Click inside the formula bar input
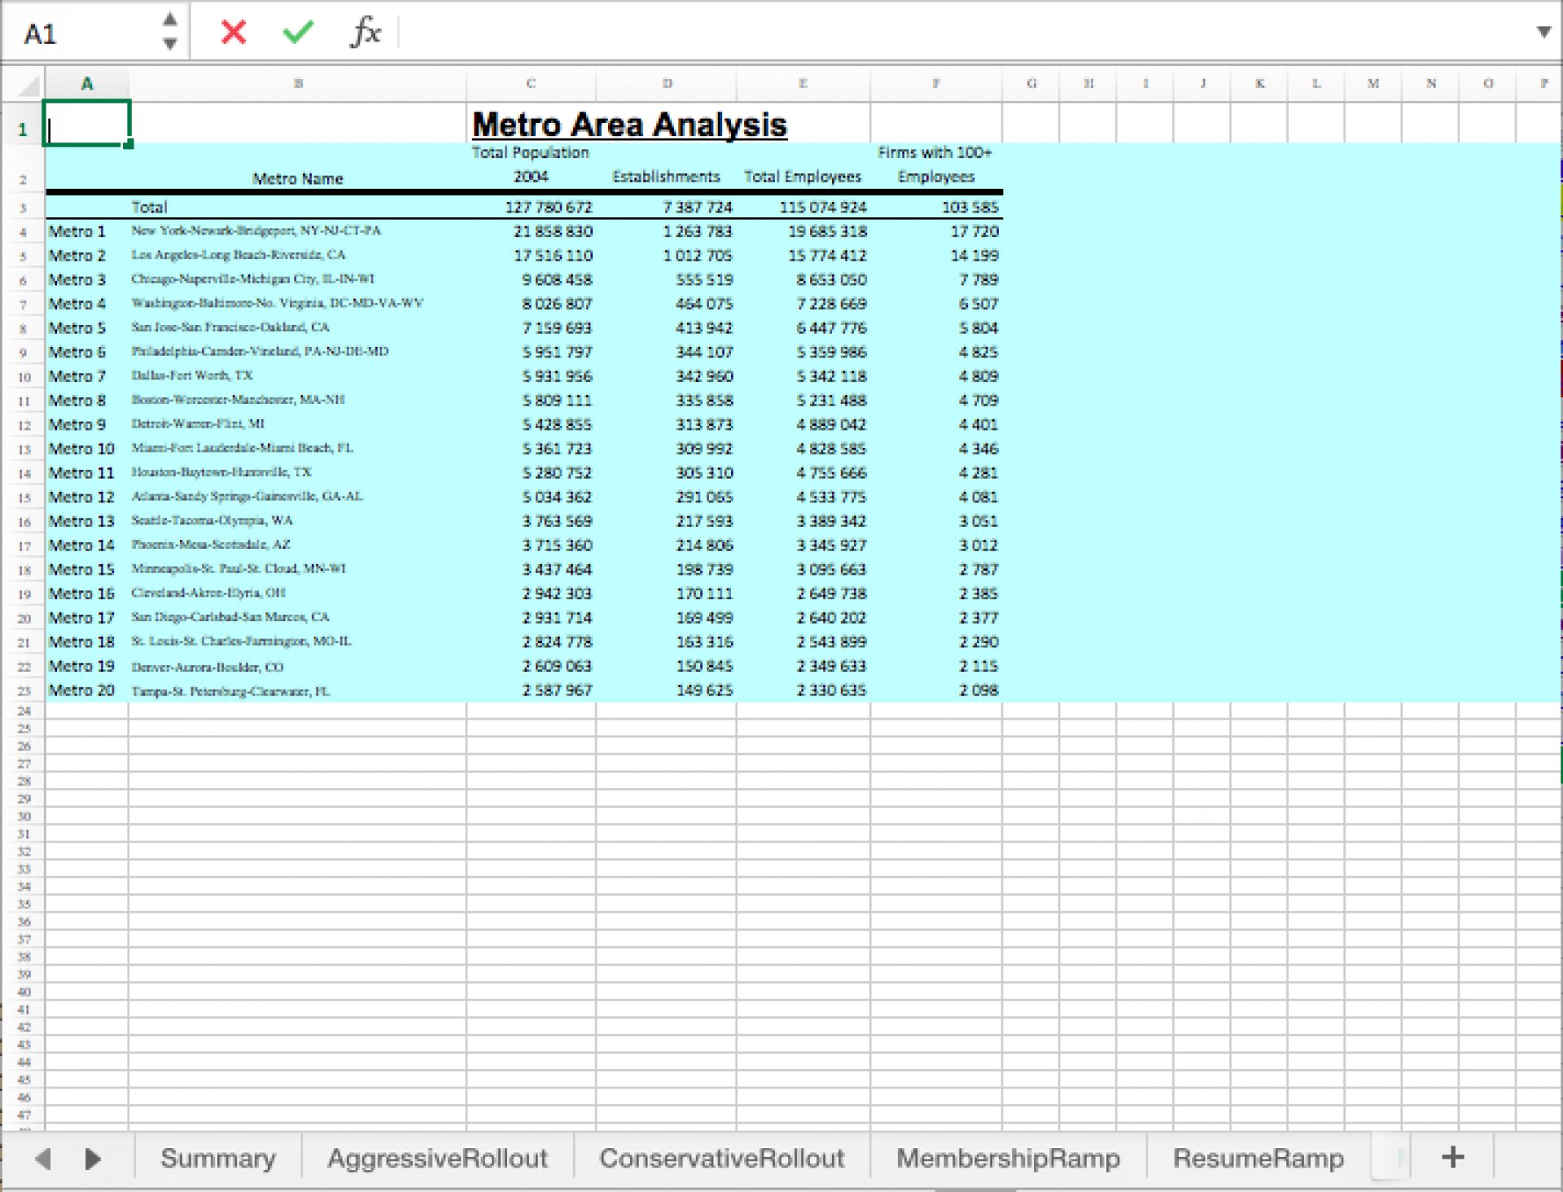Screen dimensions: 1563x1192 point(965,33)
